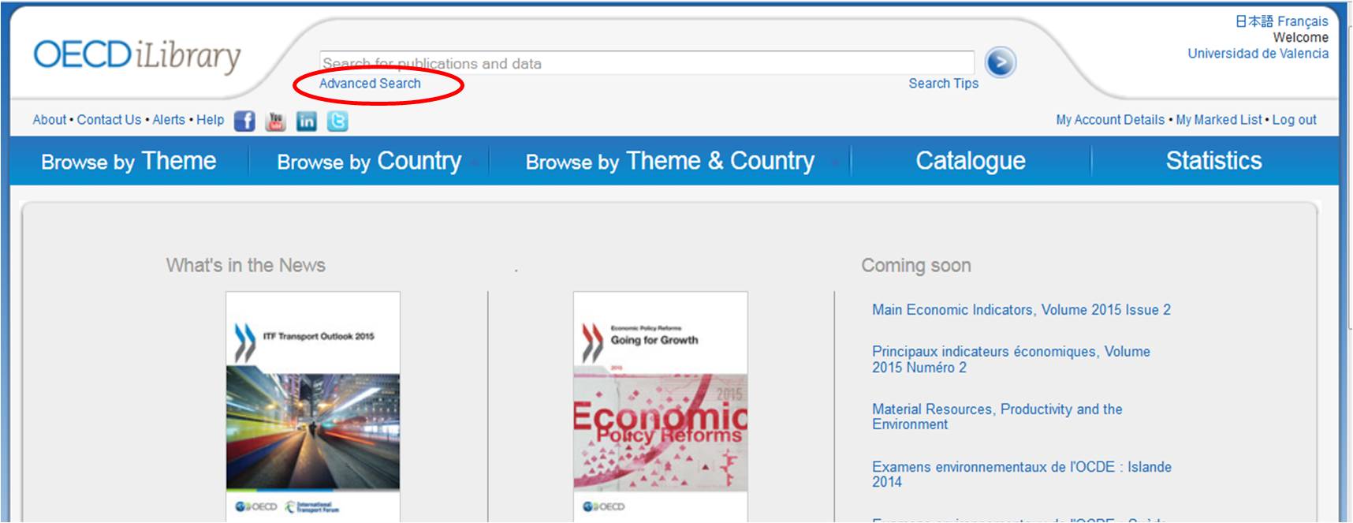1353x523 pixels.
Task: Click the About link
Action: [x=50, y=120]
